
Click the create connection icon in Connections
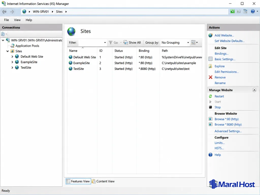[3, 34]
